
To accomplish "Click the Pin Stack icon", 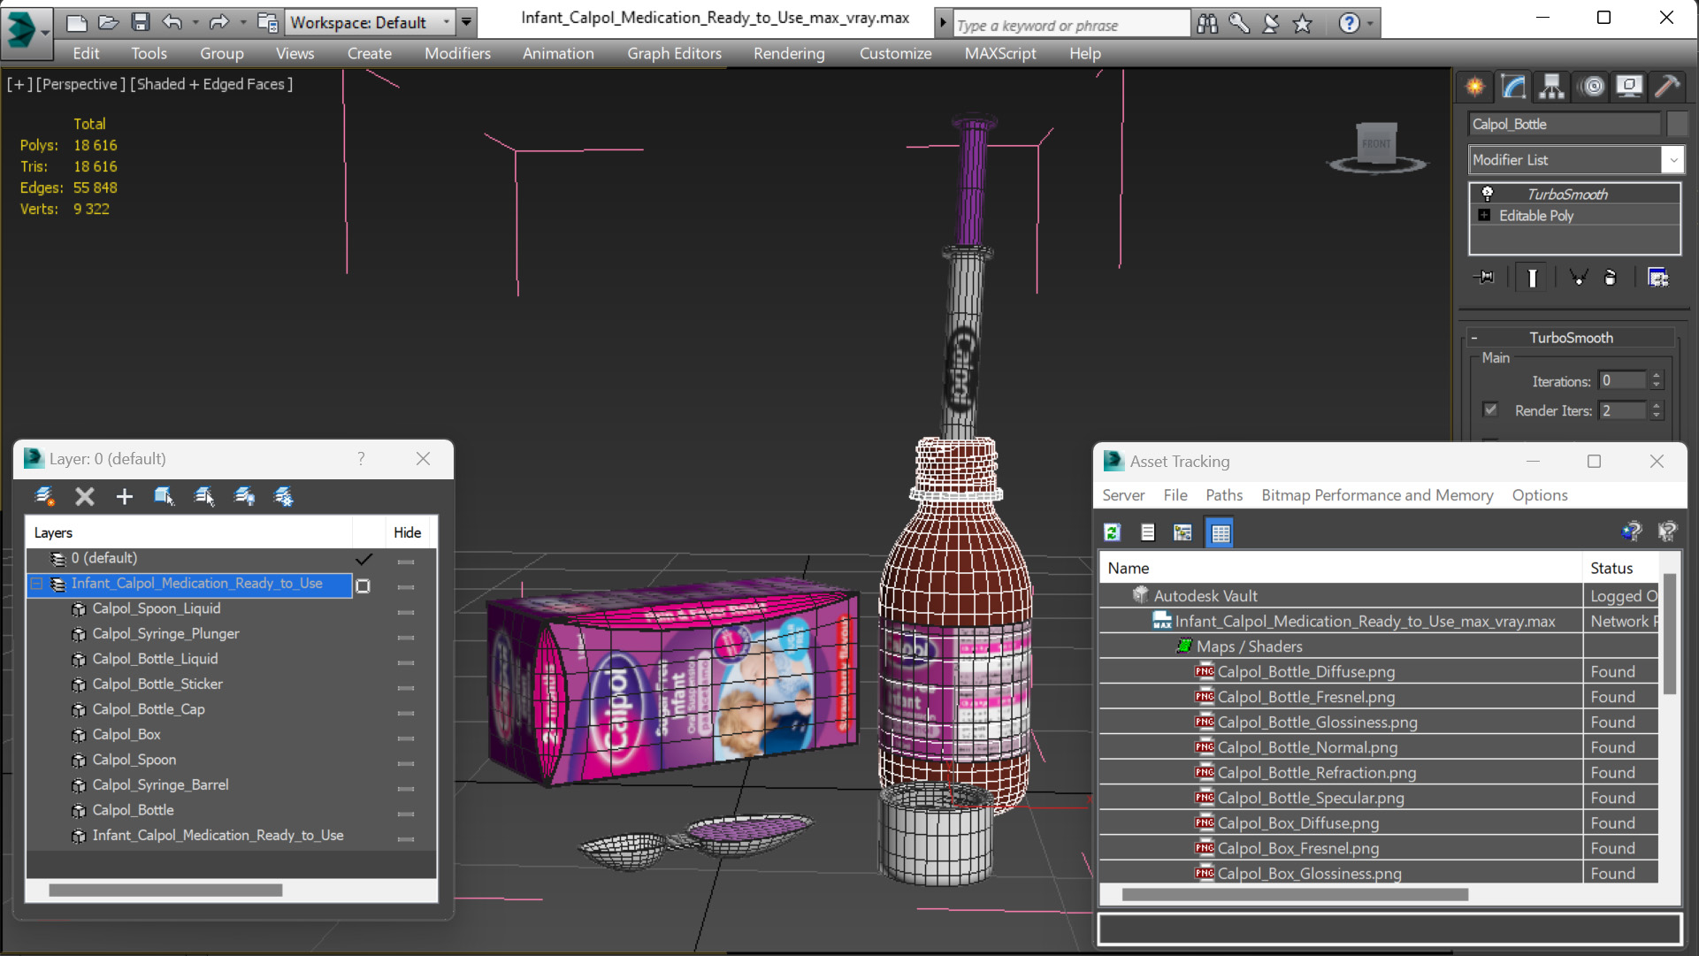I will pos(1485,278).
